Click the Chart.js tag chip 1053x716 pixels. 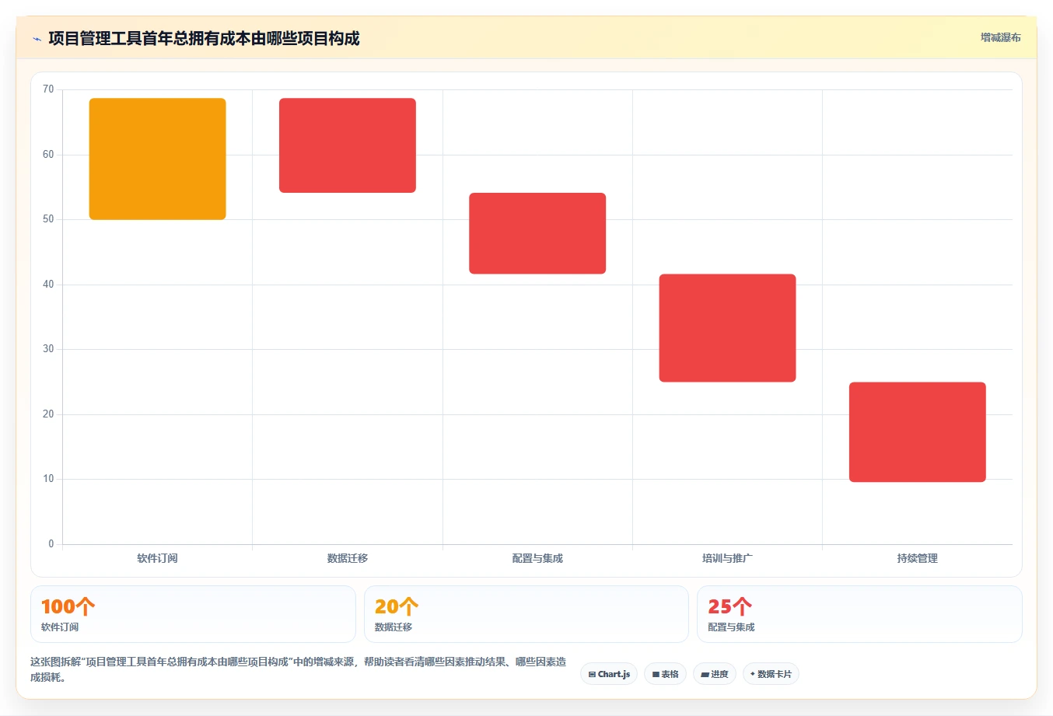[x=609, y=674]
